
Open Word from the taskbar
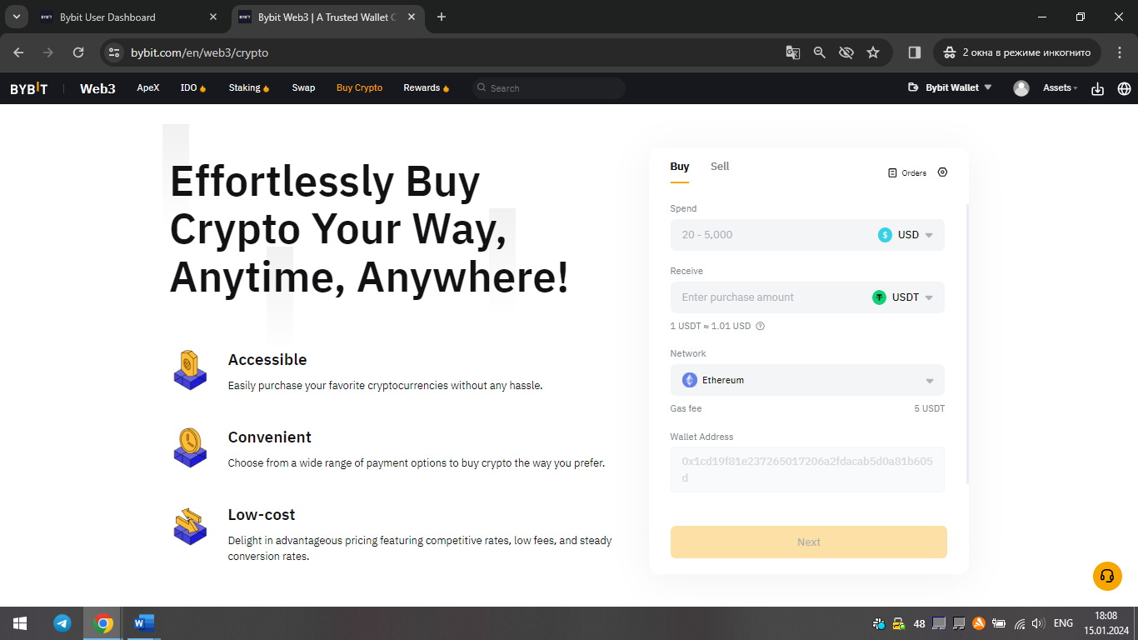pos(144,622)
